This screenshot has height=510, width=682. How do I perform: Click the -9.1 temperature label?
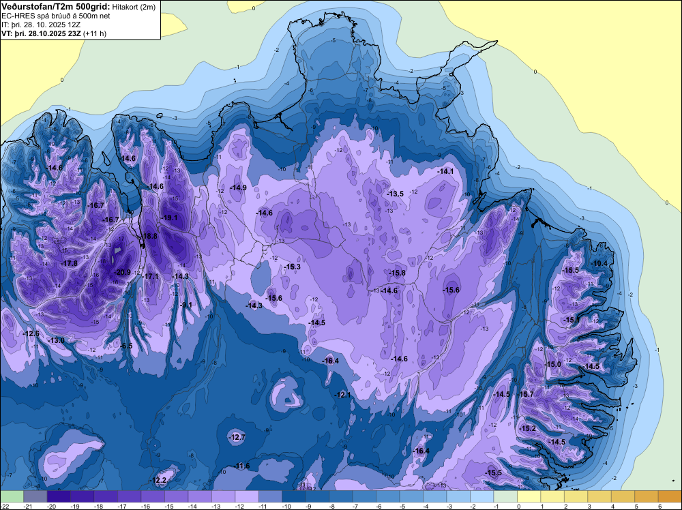186,305
